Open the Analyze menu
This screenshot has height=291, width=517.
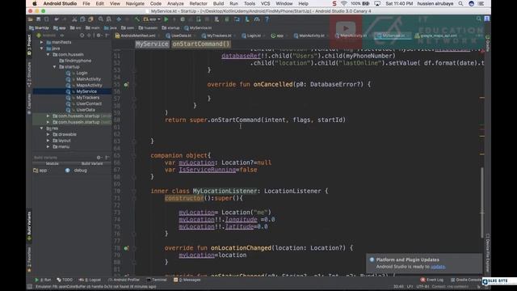click(175, 3)
